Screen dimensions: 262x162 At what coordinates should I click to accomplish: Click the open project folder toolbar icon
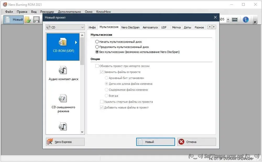[28, 20]
